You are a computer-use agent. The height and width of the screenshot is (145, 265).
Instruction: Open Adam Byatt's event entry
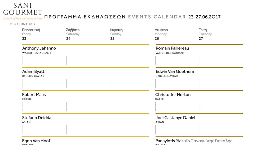click(x=33, y=71)
